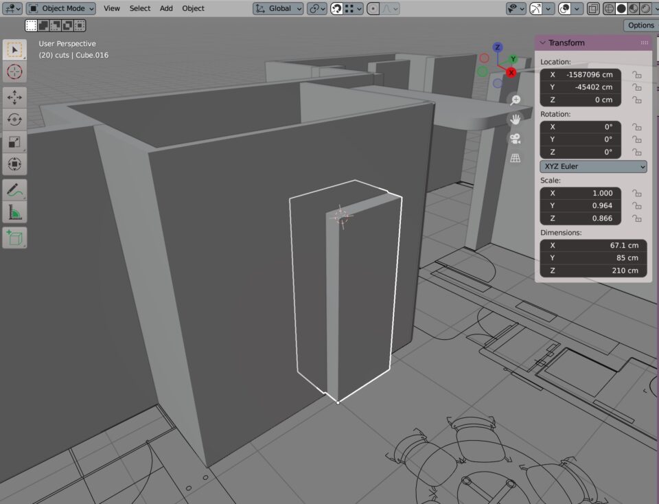Select the Move tool in the toolbar

14,98
